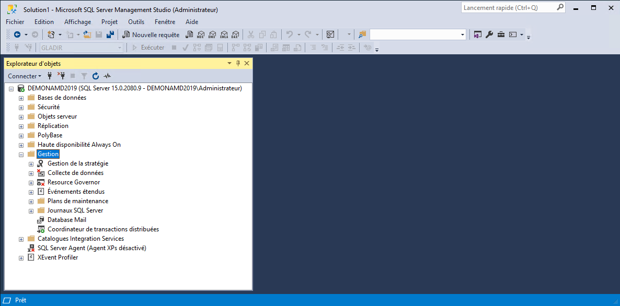Expand the Objets serveur folder

coord(21,117)
